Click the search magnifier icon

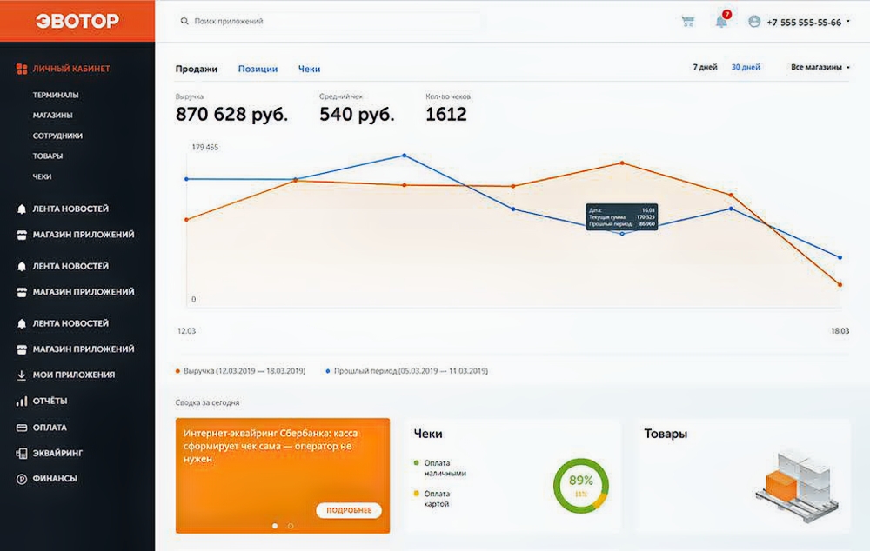click(x=184, y=21)
